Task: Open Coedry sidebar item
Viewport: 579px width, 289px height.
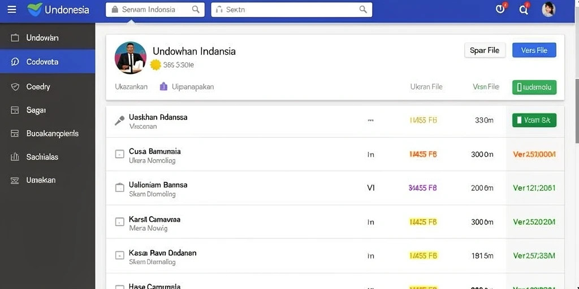Action: click(x=47, y=86)
